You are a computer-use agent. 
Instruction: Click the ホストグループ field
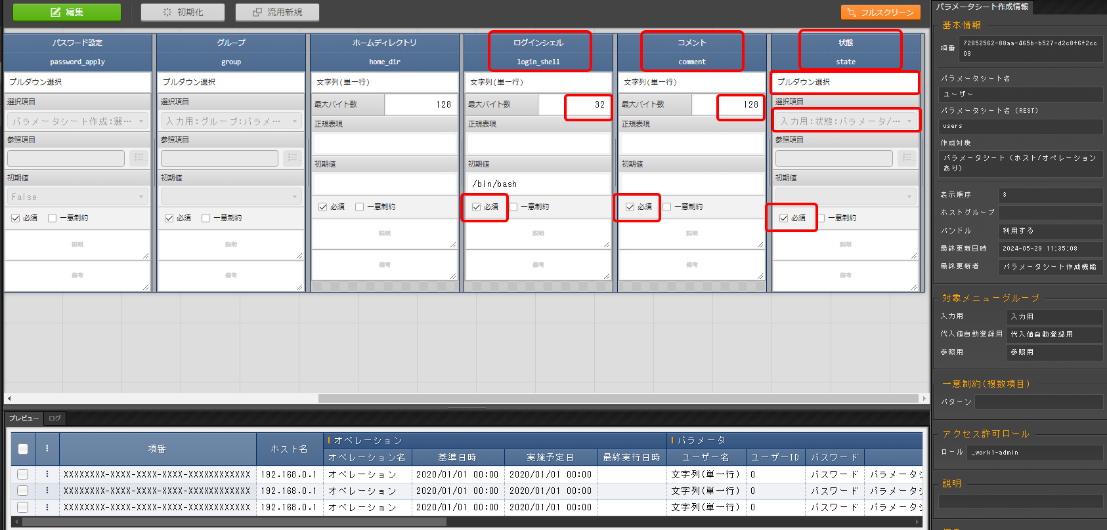1051,213
